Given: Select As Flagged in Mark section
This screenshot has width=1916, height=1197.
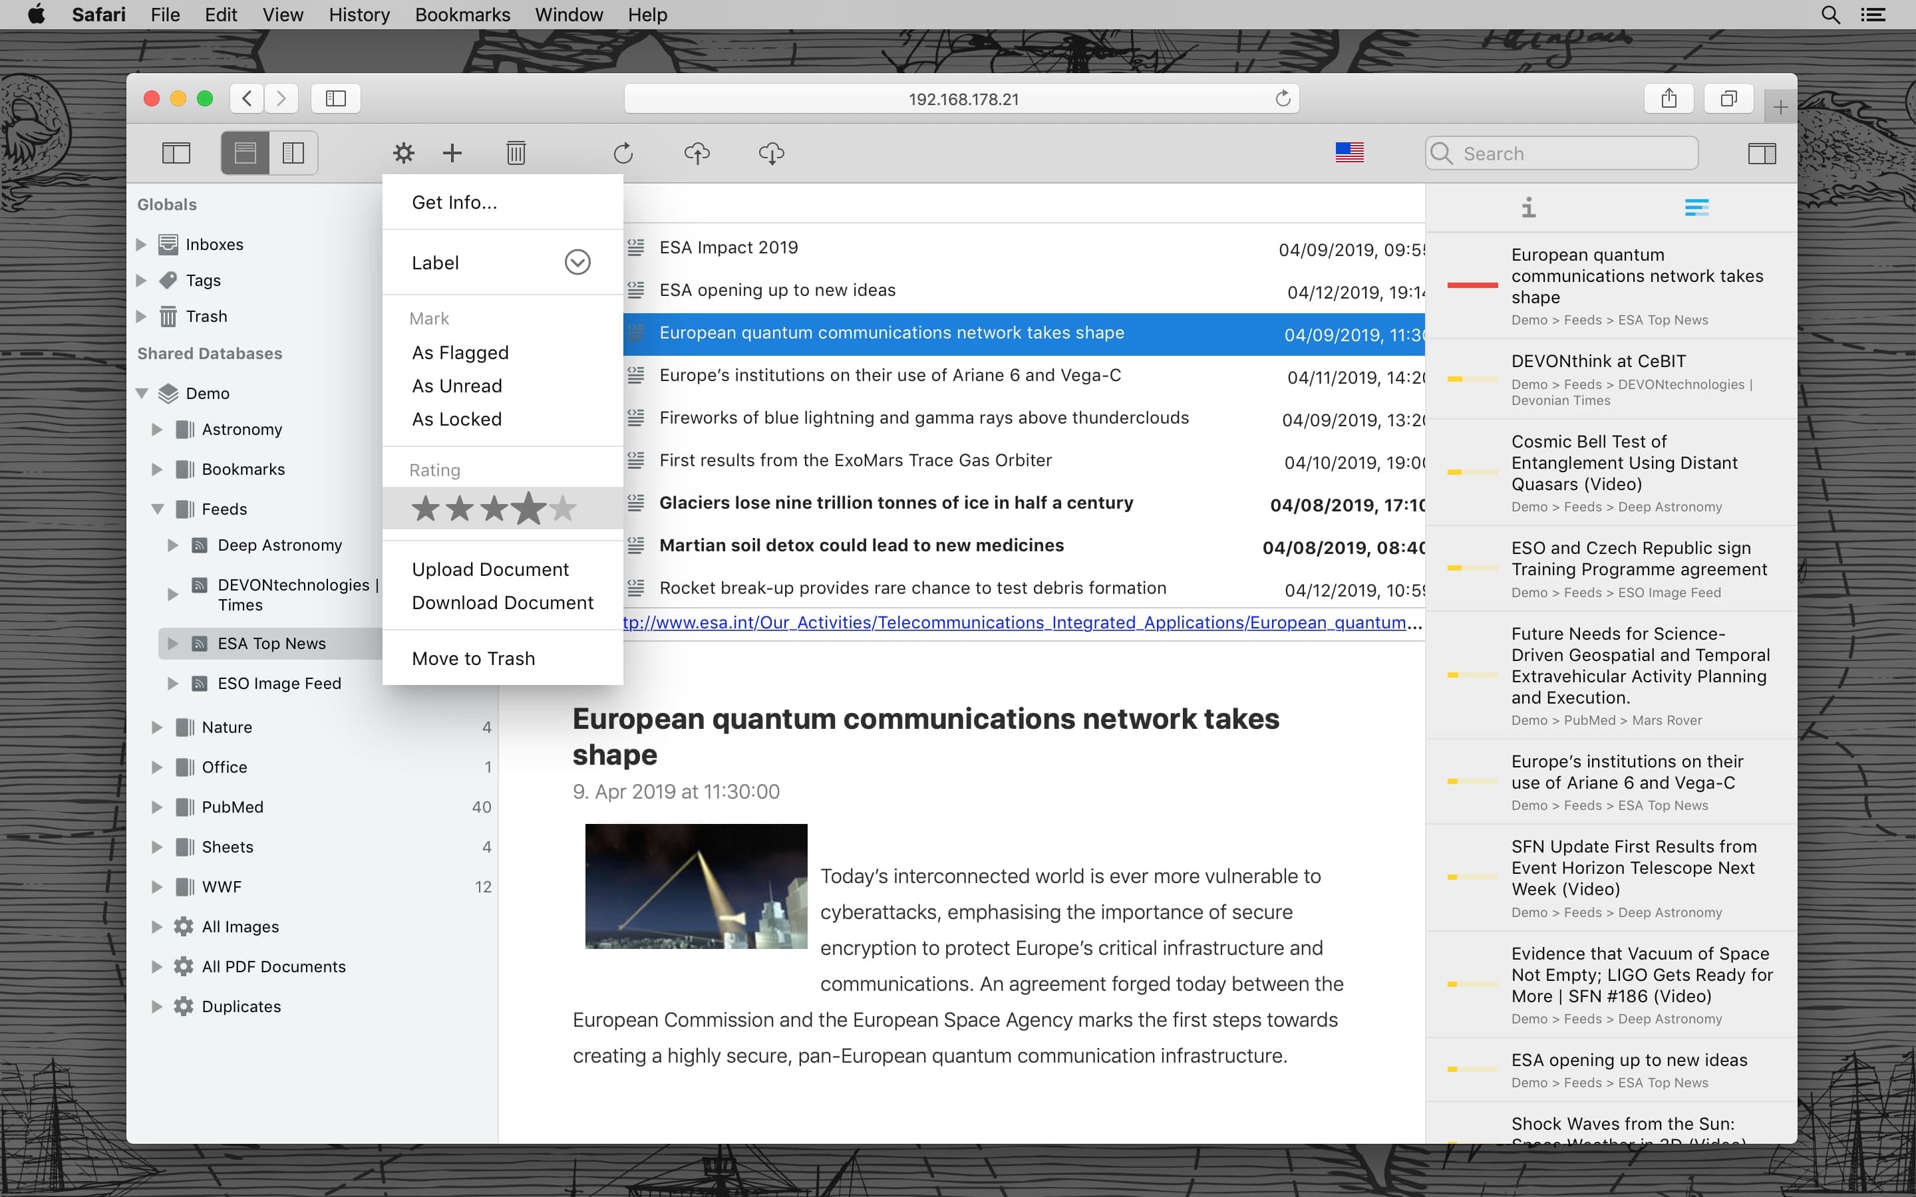Looking at the screenshot, I should click(460, 353).
